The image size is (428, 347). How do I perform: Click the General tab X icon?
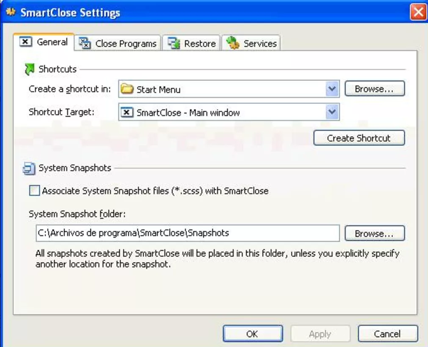tap(26, 42)
